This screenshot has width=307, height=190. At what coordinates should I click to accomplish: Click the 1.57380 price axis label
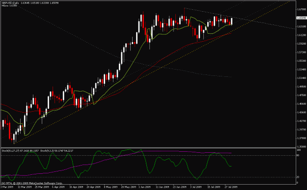tap(302, 52)
